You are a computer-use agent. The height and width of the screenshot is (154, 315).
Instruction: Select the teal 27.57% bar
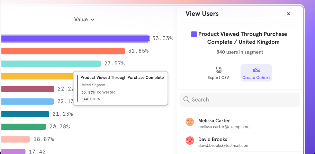pyautogui.click(x=51, y=64)
